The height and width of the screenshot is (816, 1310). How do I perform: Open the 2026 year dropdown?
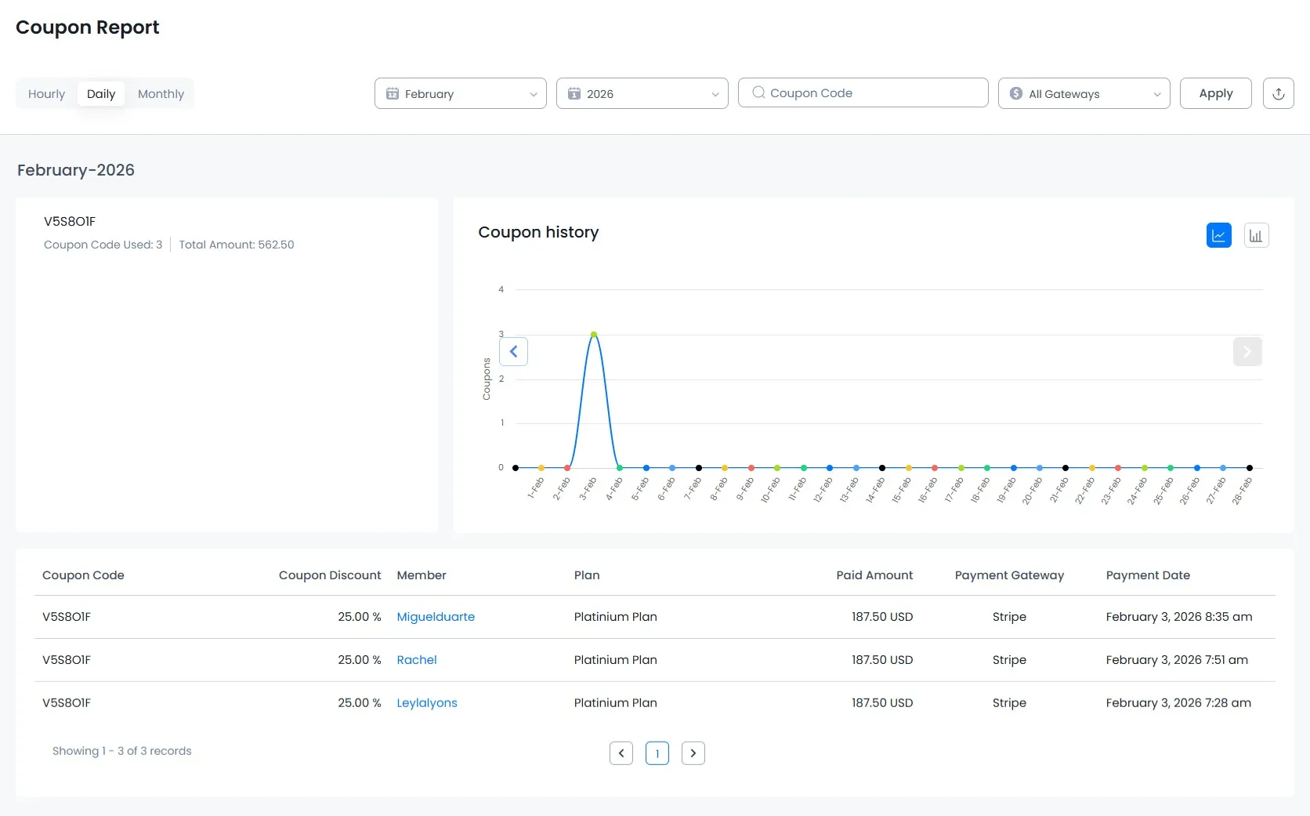tap(642, 94)
